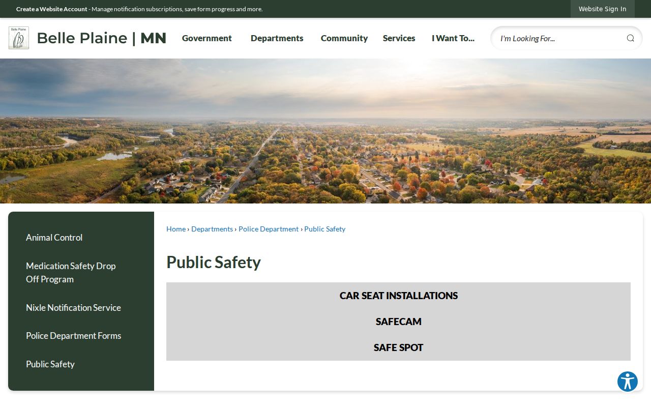Open Police Department breadcrumb link

tap(269, 229)
